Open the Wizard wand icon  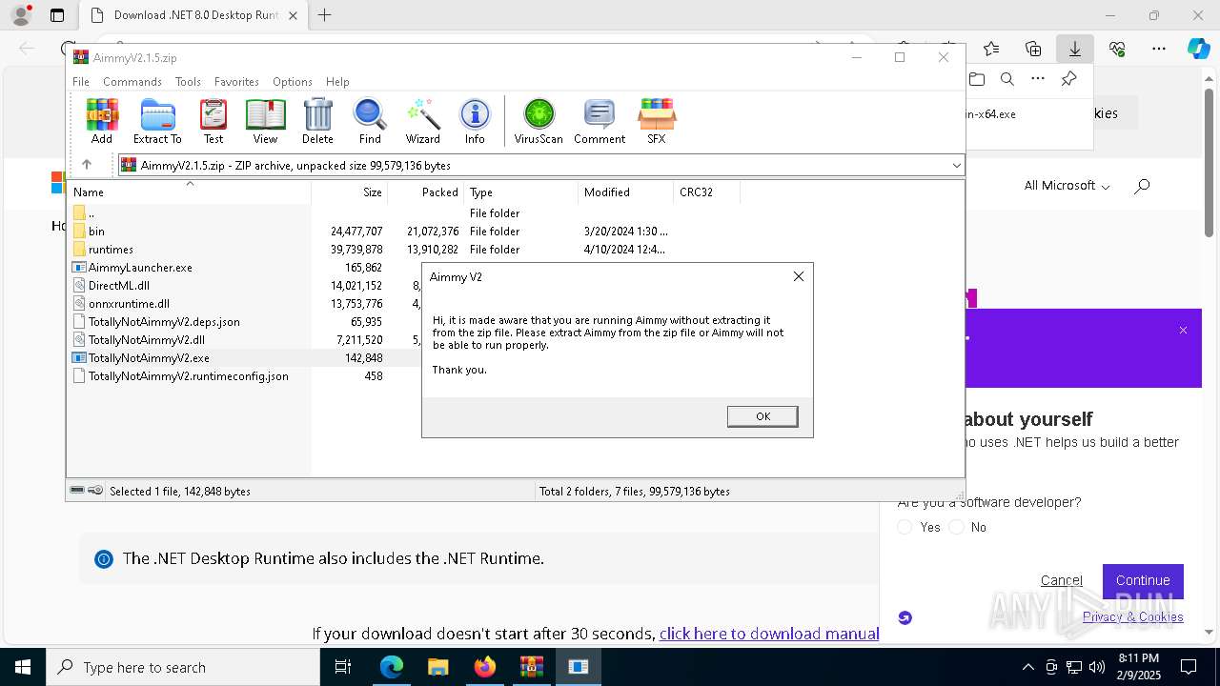(x=422, y=121)
